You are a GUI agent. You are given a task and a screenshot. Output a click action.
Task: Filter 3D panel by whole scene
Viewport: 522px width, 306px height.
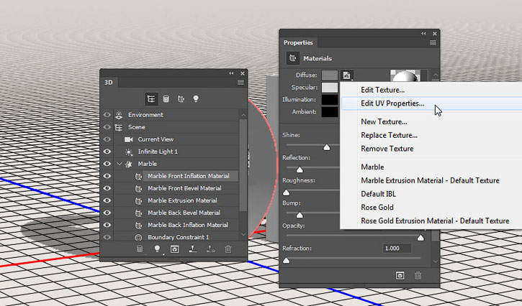click(x=150, y=99)
